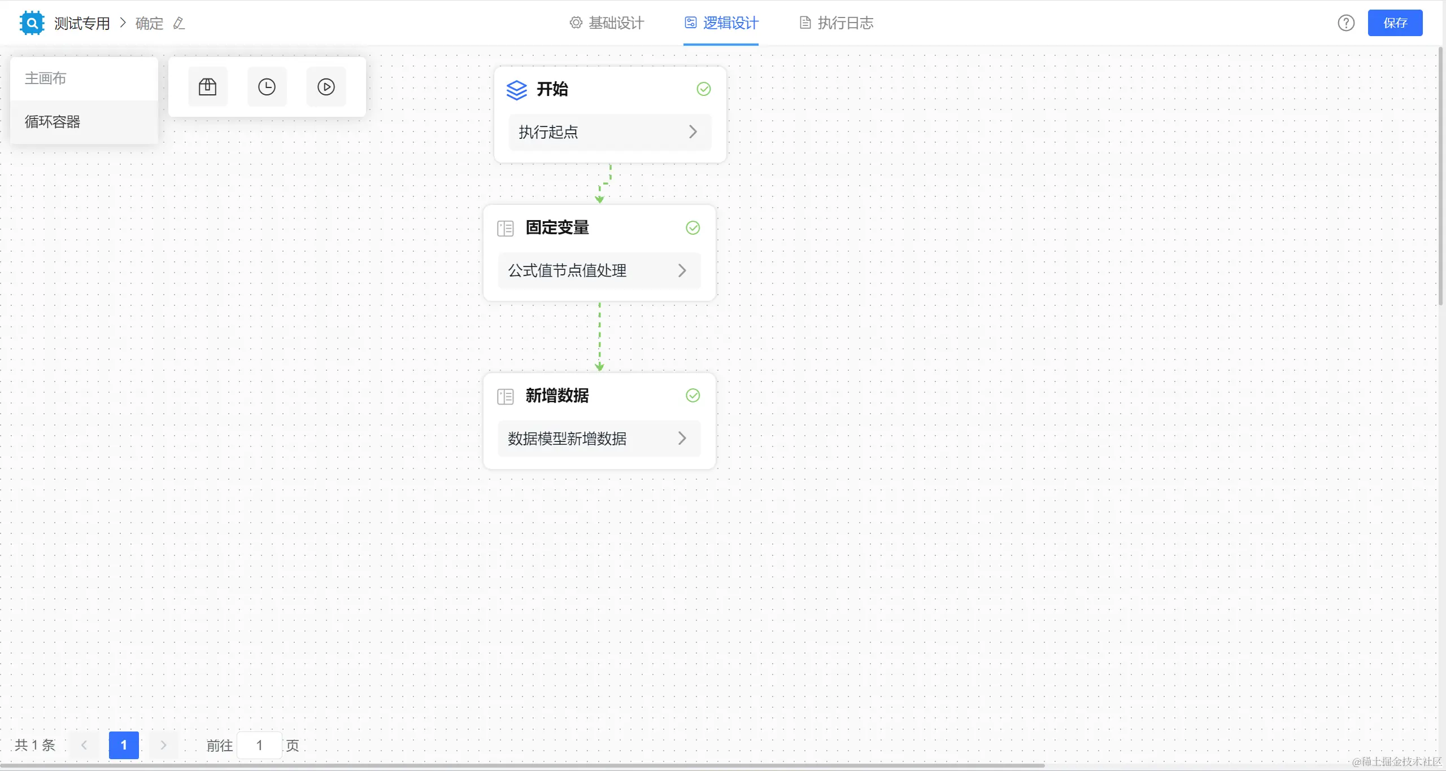Click the edit pencil icon beside 确定
This screenshot has width=1446, height=771.
pyautogui.click(x=179, y=23)
